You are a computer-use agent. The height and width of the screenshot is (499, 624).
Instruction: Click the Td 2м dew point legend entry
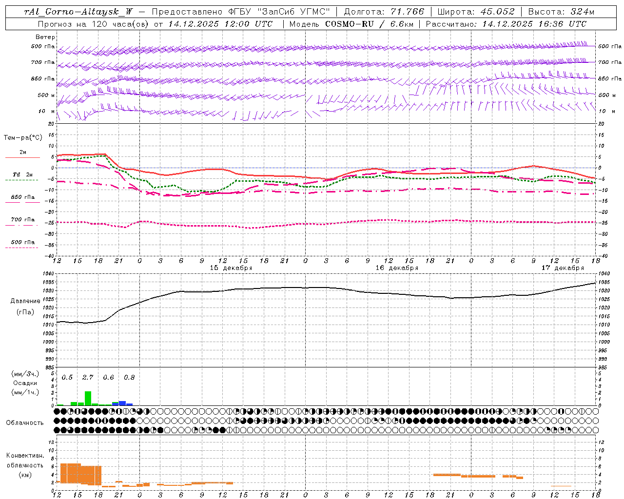coord(22,174)
